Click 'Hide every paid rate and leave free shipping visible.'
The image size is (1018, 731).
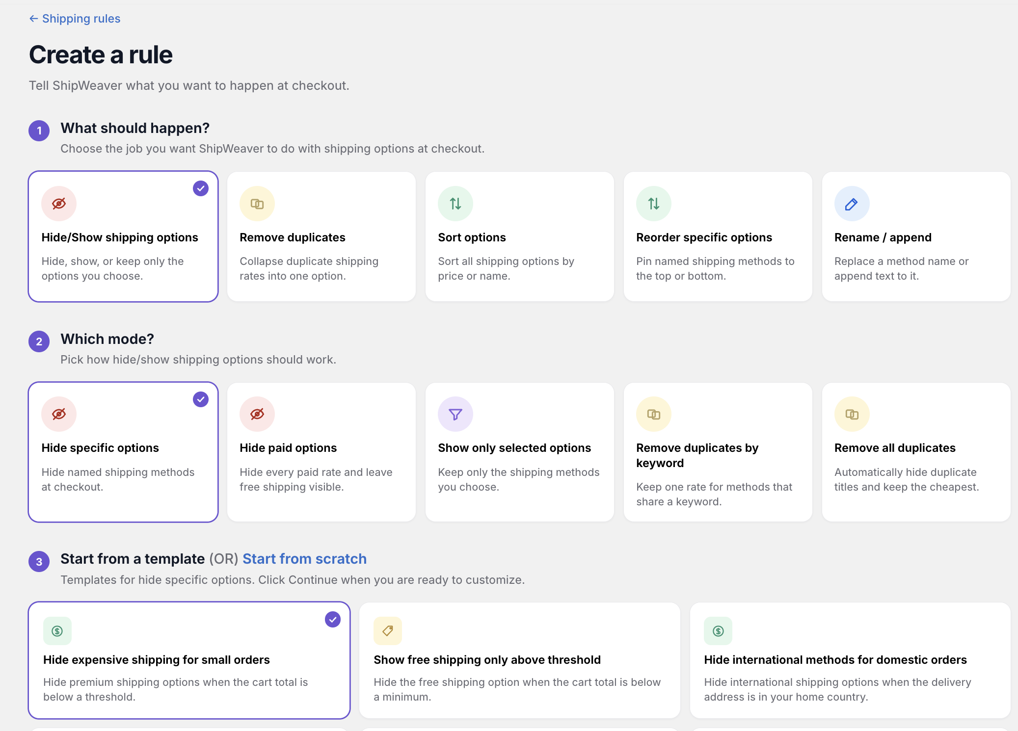tap(316, 479)
